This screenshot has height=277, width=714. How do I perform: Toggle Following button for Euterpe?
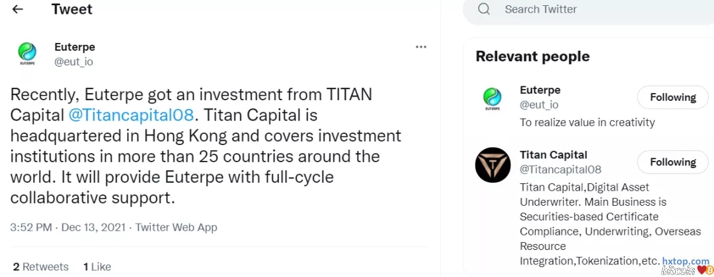pyautogui.click(x=672, y=97)
